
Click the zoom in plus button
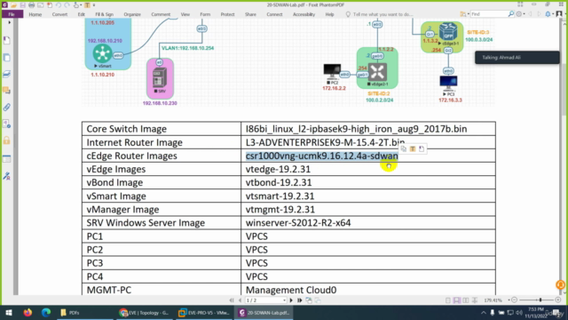click(x=558, y=300)
